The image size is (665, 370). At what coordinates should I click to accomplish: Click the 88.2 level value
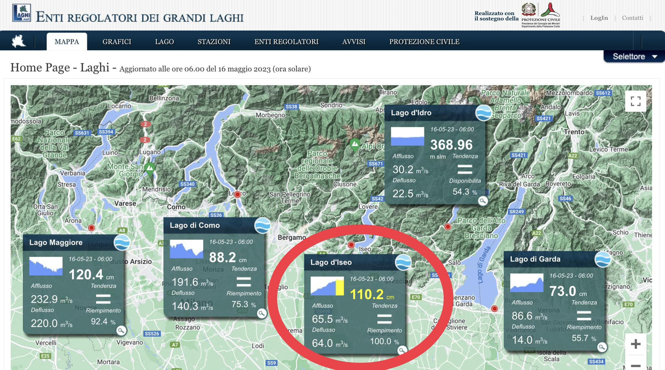coord(223,258)
